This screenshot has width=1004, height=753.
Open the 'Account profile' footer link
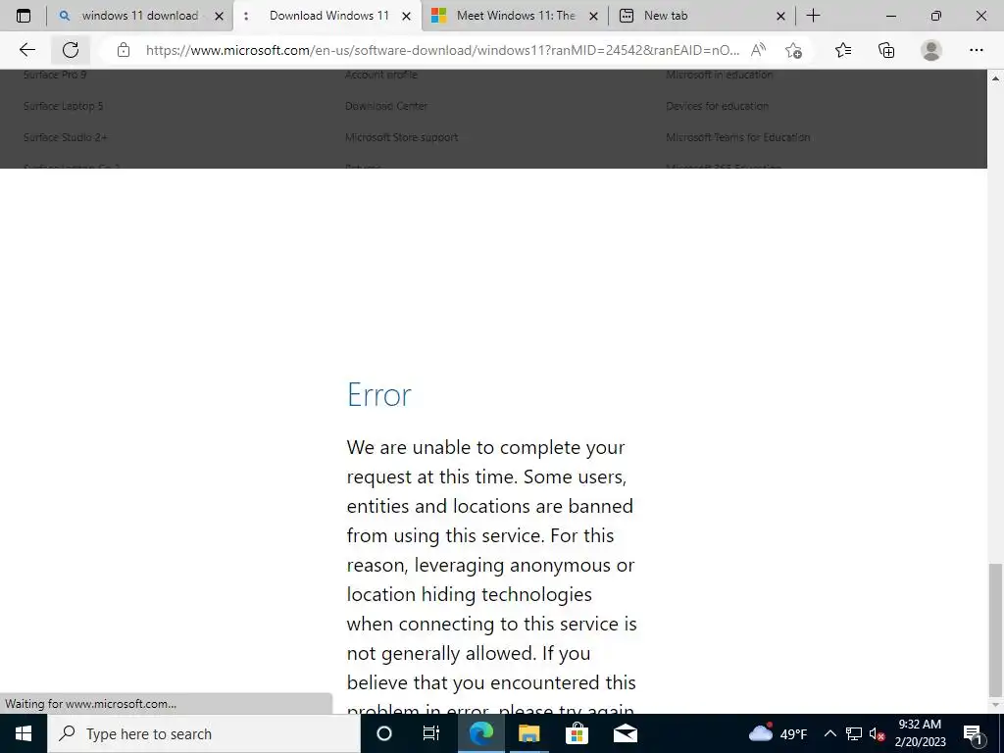click(x=381, y=75)
